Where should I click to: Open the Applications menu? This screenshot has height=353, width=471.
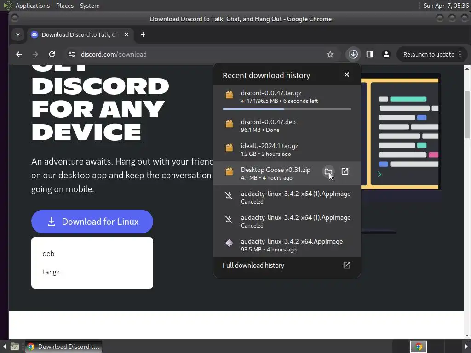[x=33, y=6]
